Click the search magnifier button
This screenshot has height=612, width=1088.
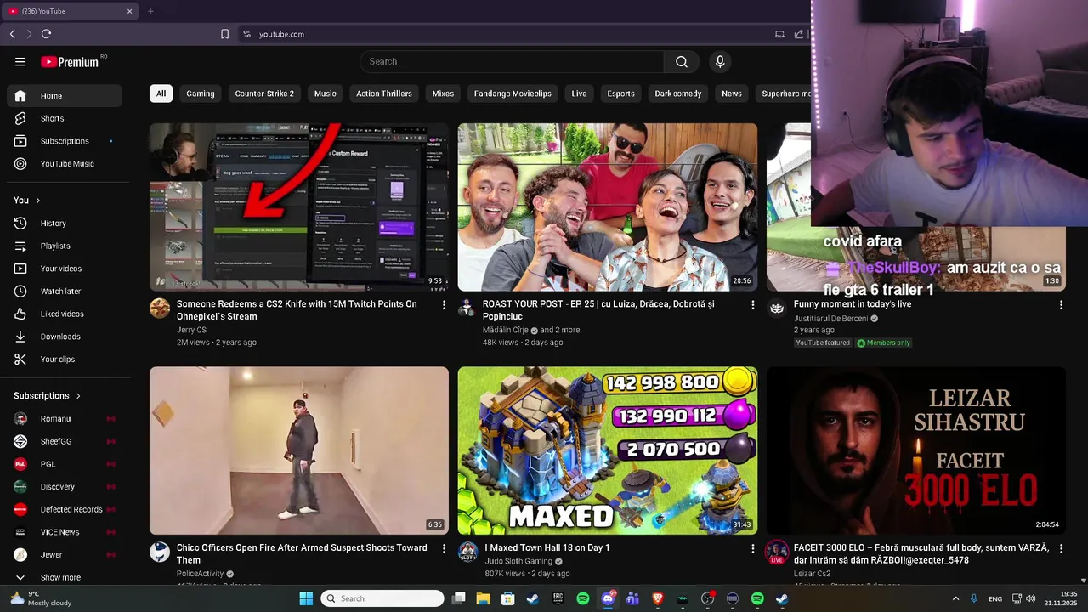681,61
